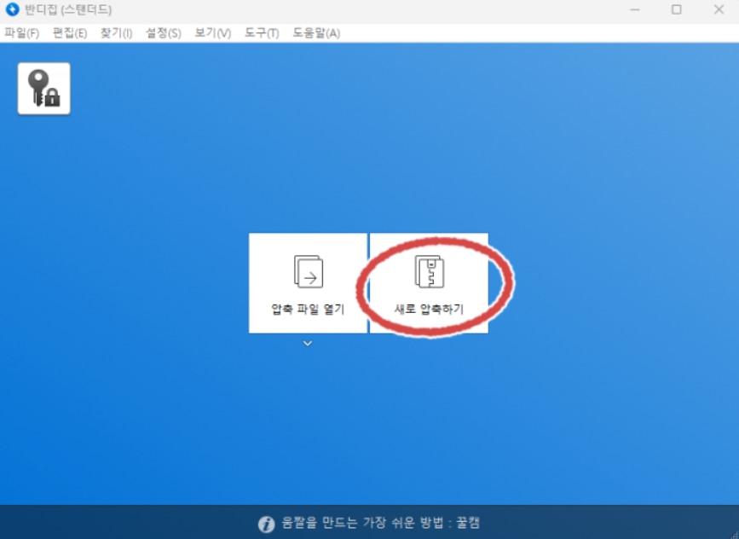This screenshot has height=539, width=739.
Task: Click the info icon in the bottom banner
Action: click(x=266, y=524)
